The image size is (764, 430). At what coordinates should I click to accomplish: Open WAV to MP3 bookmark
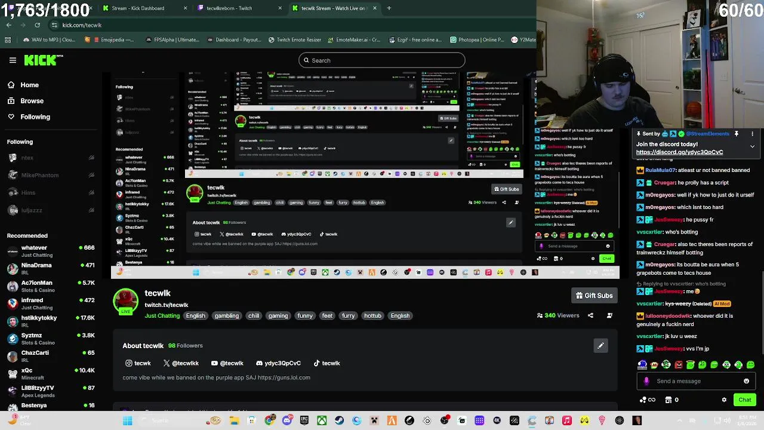[49, 40]
